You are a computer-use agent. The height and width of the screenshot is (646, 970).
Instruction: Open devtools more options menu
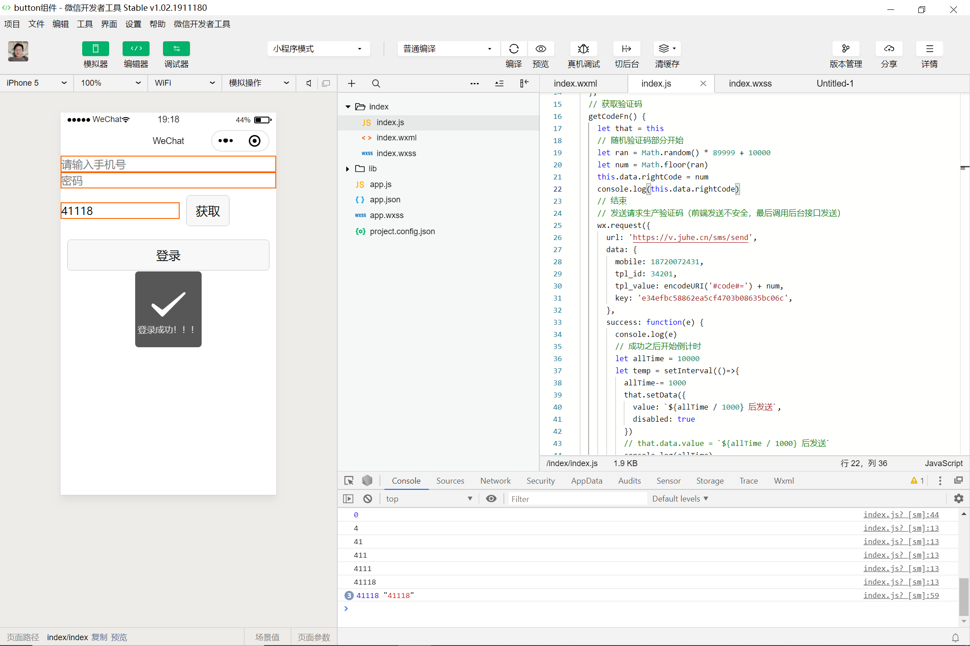coord(940,481)
